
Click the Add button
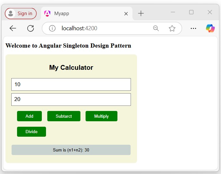(x=29, y=116)
